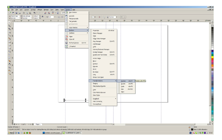Image resolution: width=222 pixels, height=140 pixels.
Task: Expand the Color Palettes submenu
Action: 77,28
